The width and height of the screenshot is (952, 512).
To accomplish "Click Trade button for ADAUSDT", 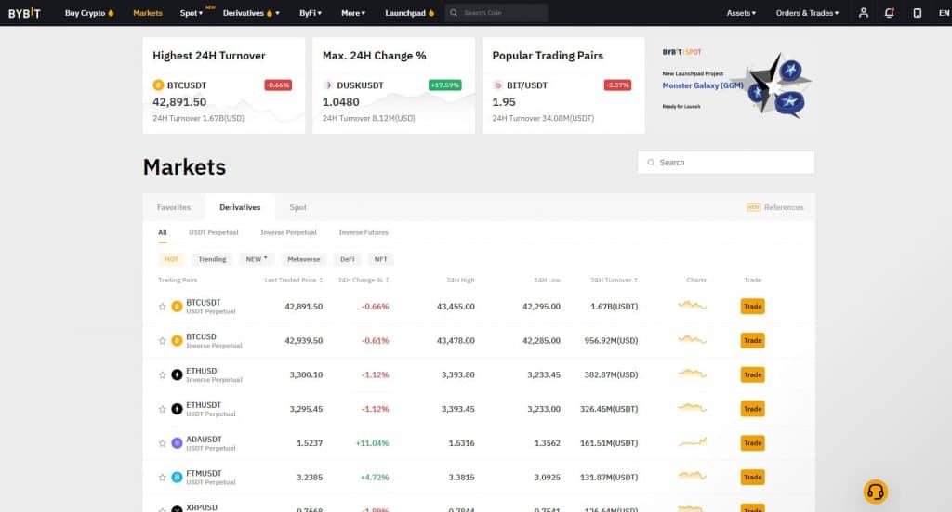I will click(752, 443).
